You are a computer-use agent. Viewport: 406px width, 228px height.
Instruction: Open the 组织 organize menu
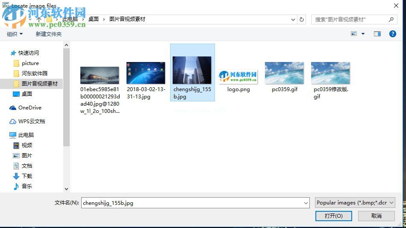[15, 34]
